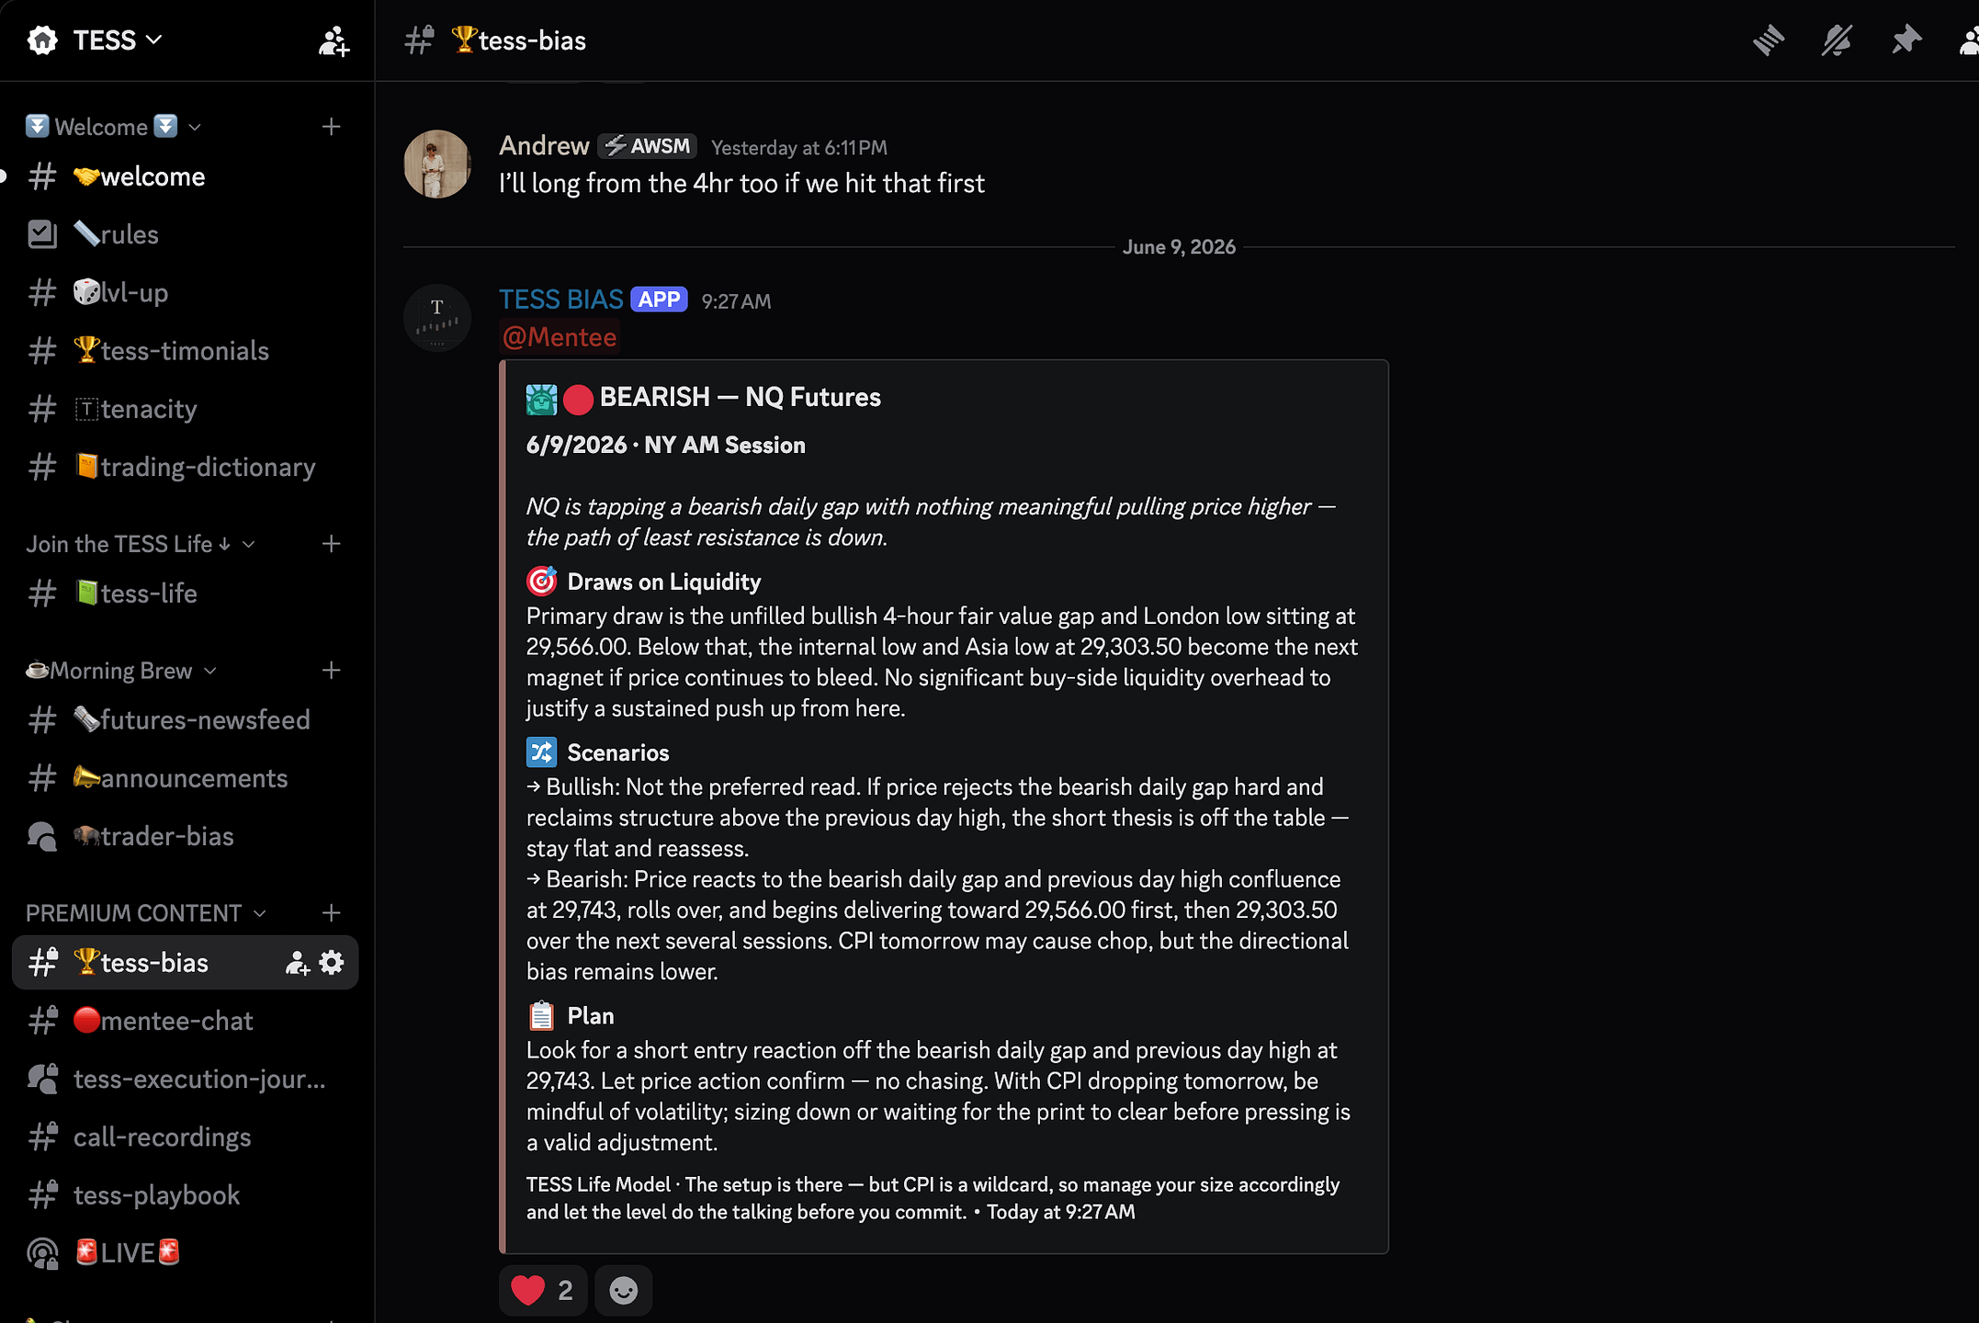Image resolution: width=1979 pixels, height=1323 pixels.
Task: Click the @Mentee role mention
Action: click(x=560, y=337)
